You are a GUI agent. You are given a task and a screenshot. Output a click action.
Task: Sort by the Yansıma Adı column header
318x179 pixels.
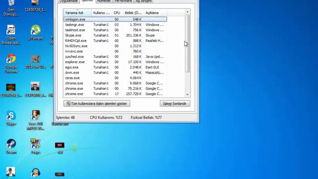[78, 13]
